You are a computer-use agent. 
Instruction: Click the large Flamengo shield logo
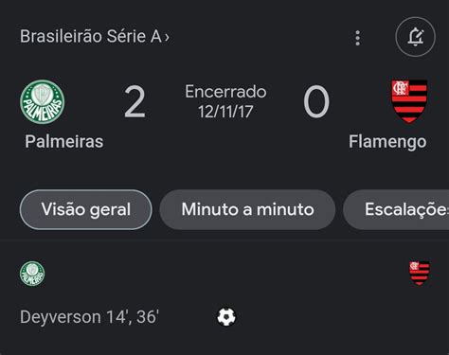pyautogui.click(x=409, y=101)
